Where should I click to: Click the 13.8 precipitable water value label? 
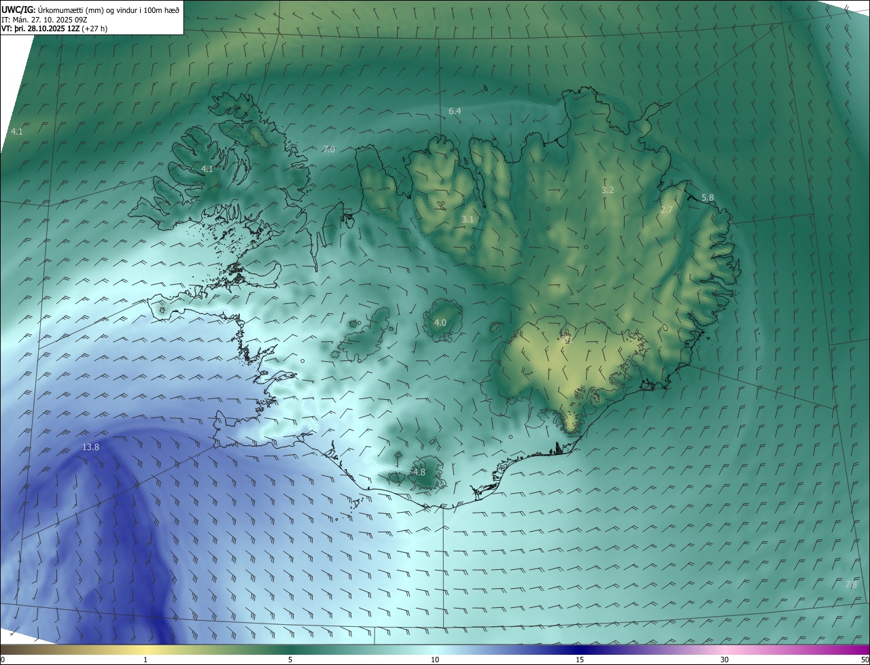pos(90,447)
